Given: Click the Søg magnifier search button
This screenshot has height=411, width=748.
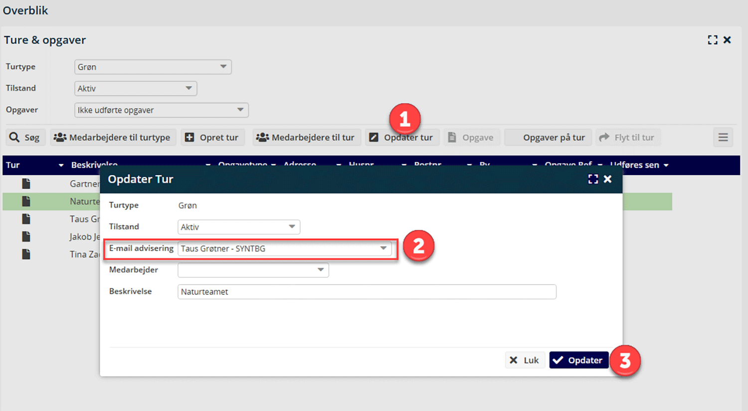Looking at the screenshot, I should pyautogui.click(x=25, y=138).
